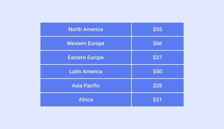
Task: Select the $66 value cell
Action: [x=158, y=43]
